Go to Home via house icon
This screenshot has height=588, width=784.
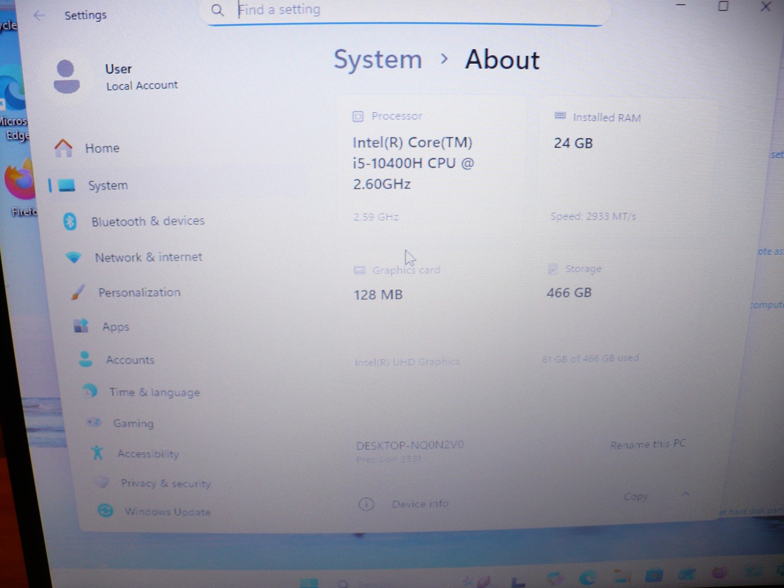click(63, 147)
